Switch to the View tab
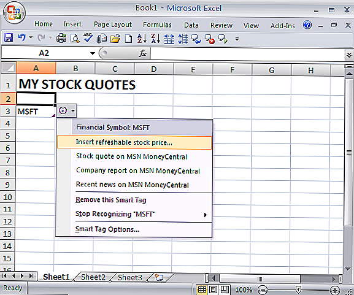 (x=251, y=26)
